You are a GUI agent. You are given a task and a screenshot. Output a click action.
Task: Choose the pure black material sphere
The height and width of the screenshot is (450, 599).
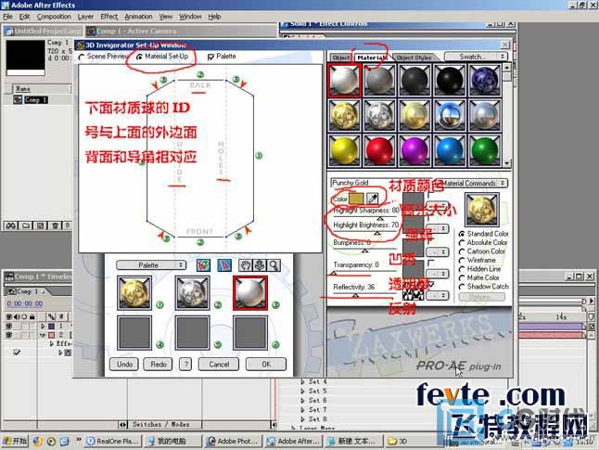450,80
